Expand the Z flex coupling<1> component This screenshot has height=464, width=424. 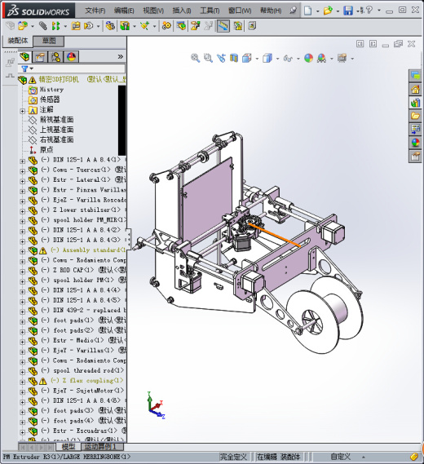pos(23,382)
